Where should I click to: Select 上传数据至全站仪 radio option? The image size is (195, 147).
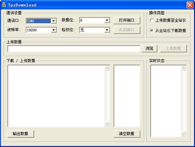(x=168, y=20)
